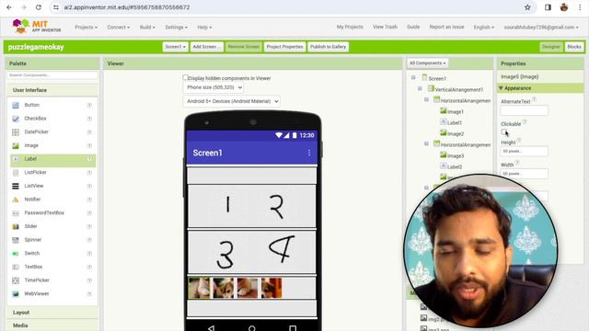Switch to the Blocks editor
Viewport: 589px width, 331px height.
[574, 47]
